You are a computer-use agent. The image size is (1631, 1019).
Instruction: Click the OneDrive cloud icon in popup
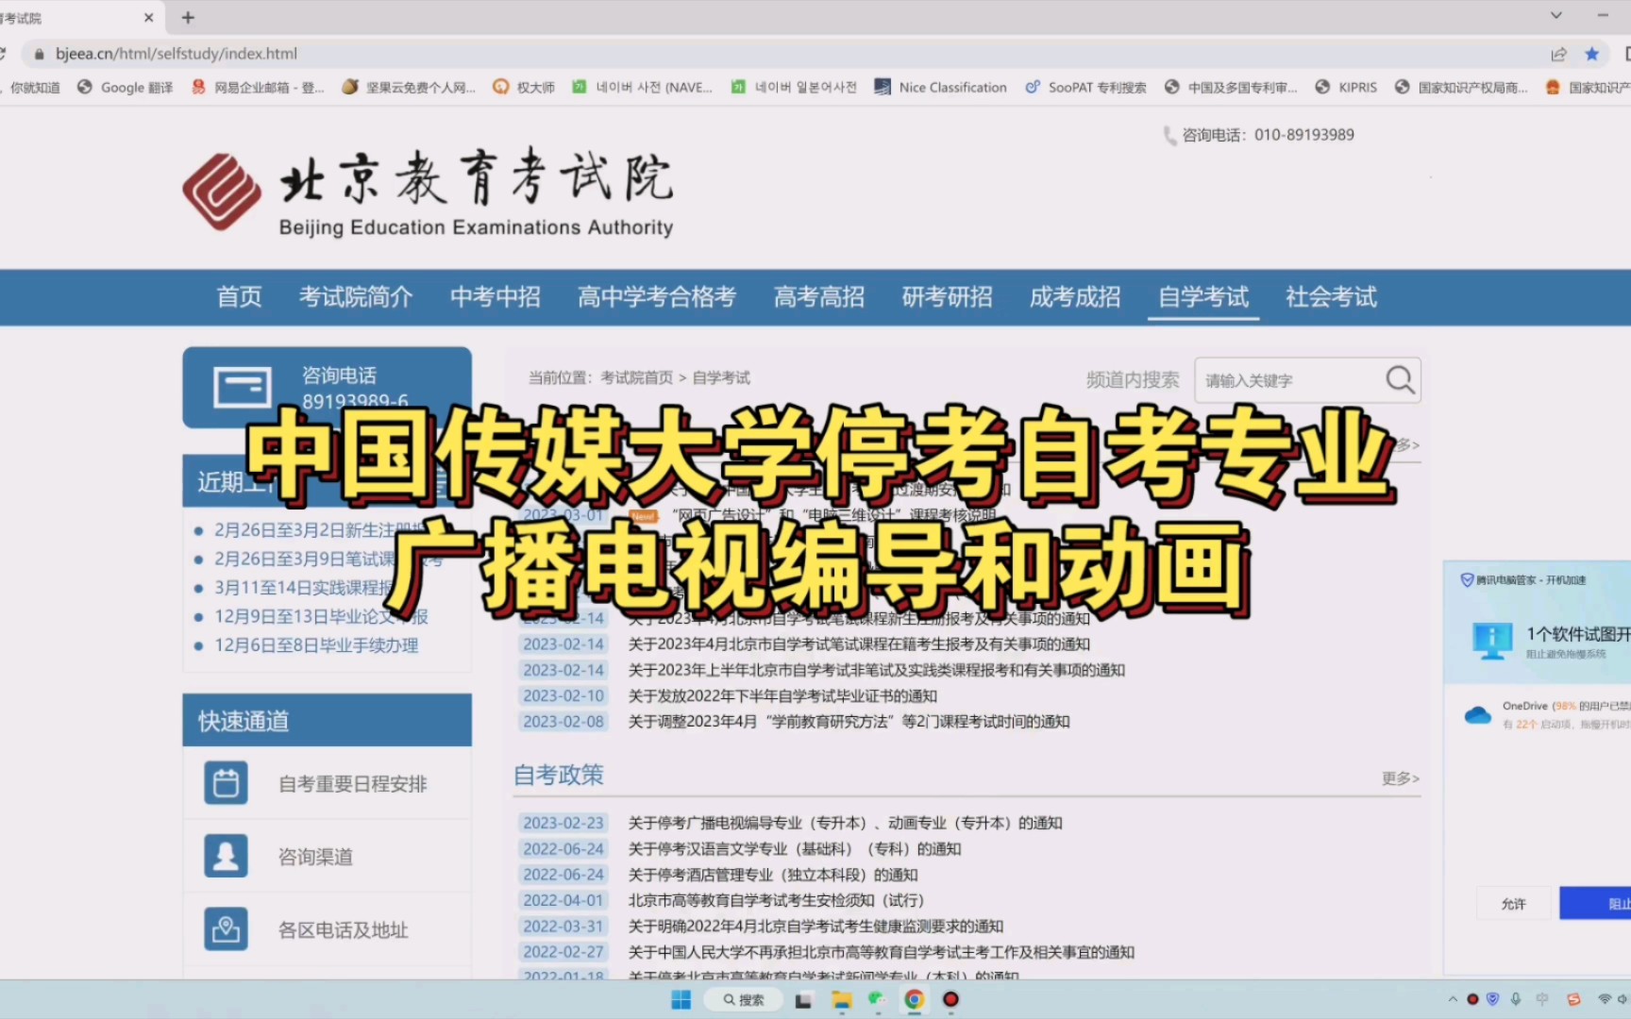click(x=1477, y=715)
